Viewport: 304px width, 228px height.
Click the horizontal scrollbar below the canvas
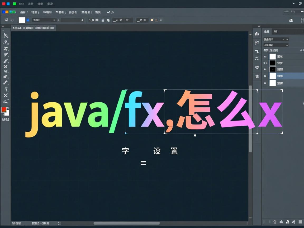[127, 223]
